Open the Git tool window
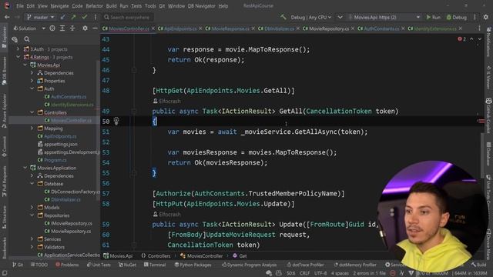This screenshot has width=493, height=277. click(x=18, y=265)
